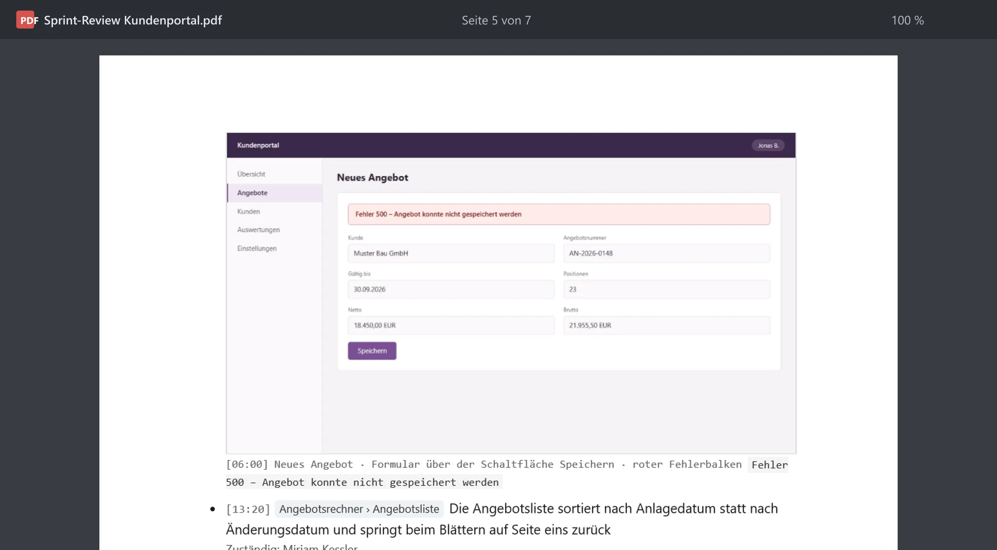Click the Gültig bis field label
The width and height of the screenshot is (997, 550).
(359, 274)
